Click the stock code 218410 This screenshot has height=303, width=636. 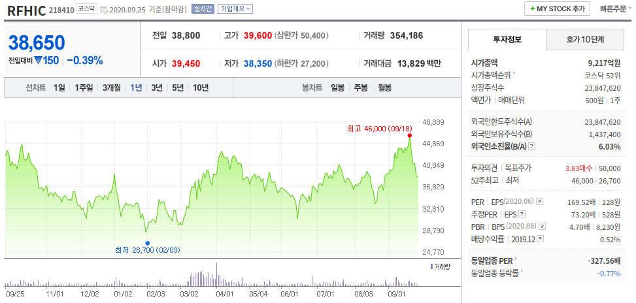61,10
